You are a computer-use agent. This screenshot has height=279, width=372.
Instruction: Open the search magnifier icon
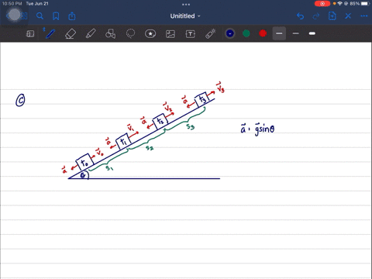pos(40,16)
